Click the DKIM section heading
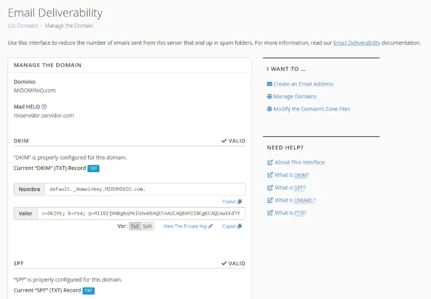Screen dimensions: 431x299 point(21,141)
